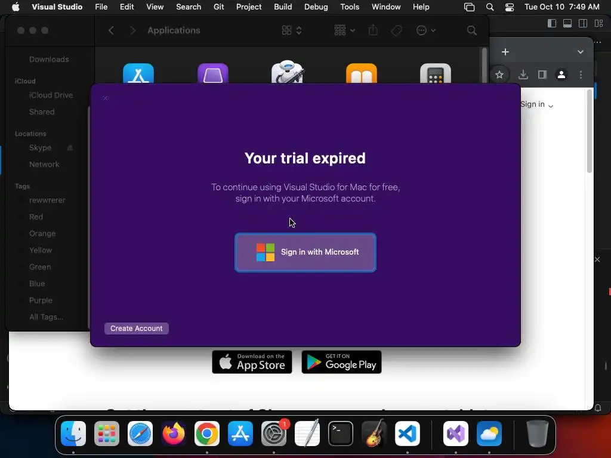Click the Finder window vertical scrollbar
This screenshot has height=458, width=611.
click(485, 66)
